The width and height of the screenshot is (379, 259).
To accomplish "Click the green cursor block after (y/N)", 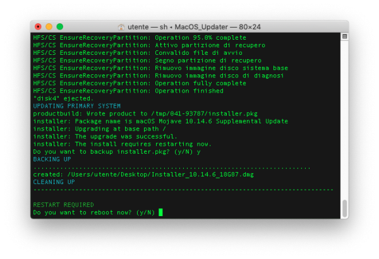I will pos(160,212).
